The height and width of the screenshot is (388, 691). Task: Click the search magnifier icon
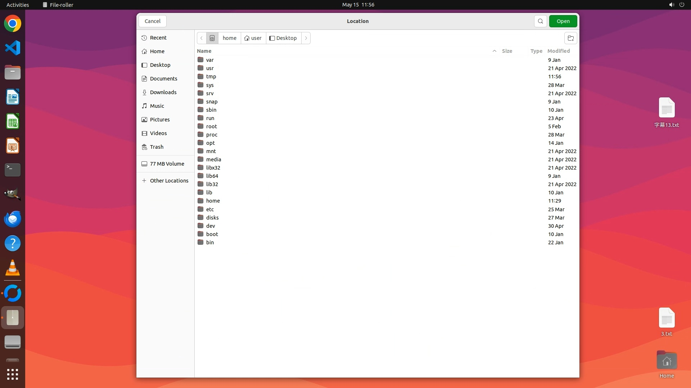point(540,21)
